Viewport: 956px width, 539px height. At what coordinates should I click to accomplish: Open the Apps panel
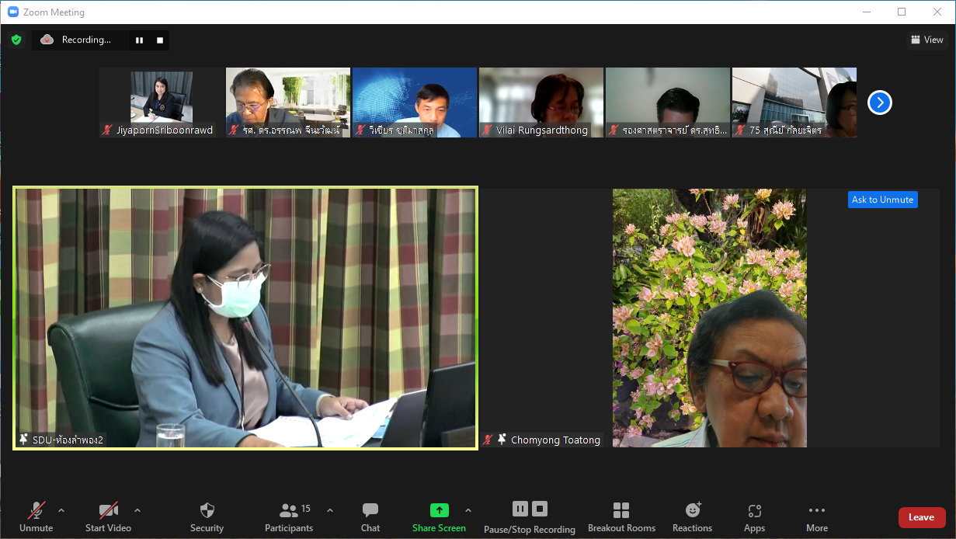click(754, 516)
